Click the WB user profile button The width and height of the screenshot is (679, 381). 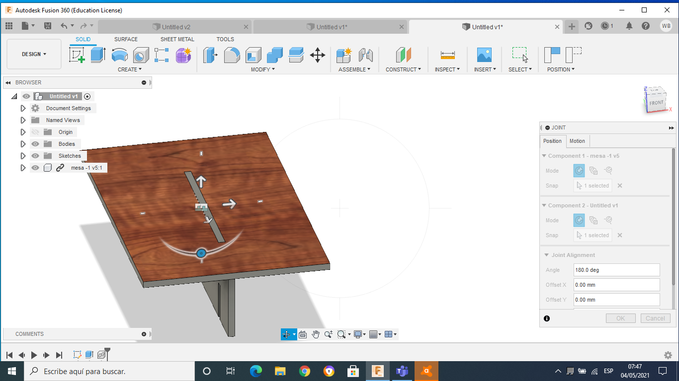pyautogui.click(x=666, y=26)
